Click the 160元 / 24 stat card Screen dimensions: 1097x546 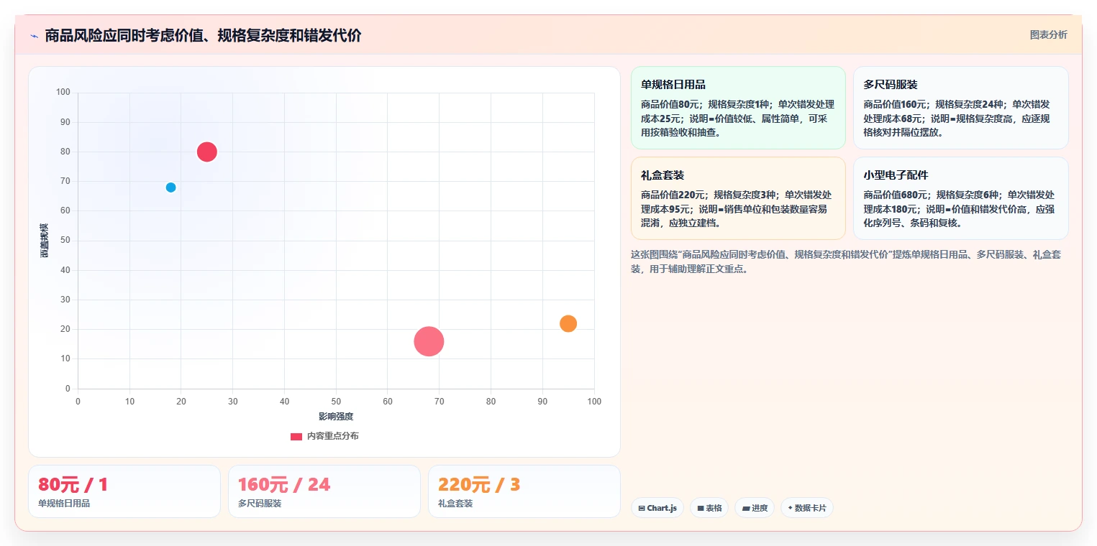pos(324,491)
